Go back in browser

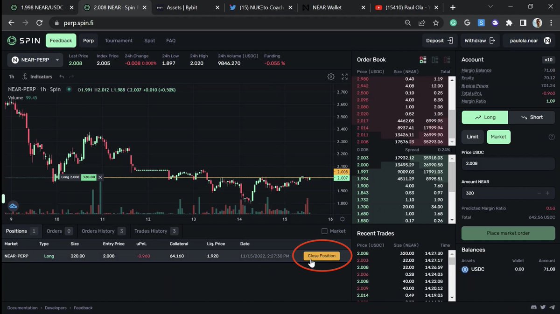[x=11, y=22]
